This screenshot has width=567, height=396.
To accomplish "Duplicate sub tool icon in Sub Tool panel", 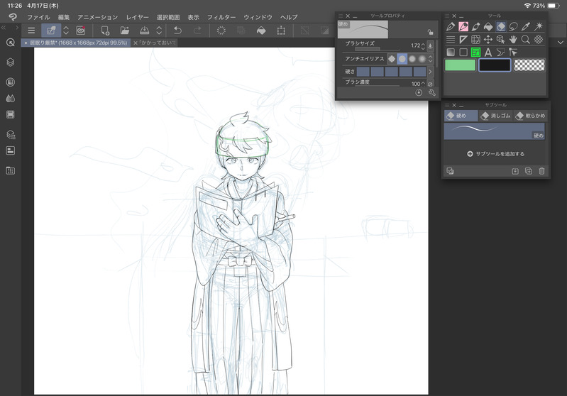I will point(528,171).
